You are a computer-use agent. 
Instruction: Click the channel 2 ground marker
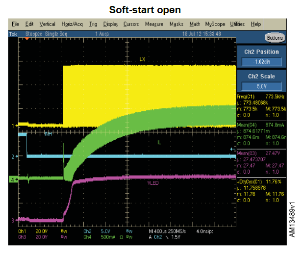(13, 156)
